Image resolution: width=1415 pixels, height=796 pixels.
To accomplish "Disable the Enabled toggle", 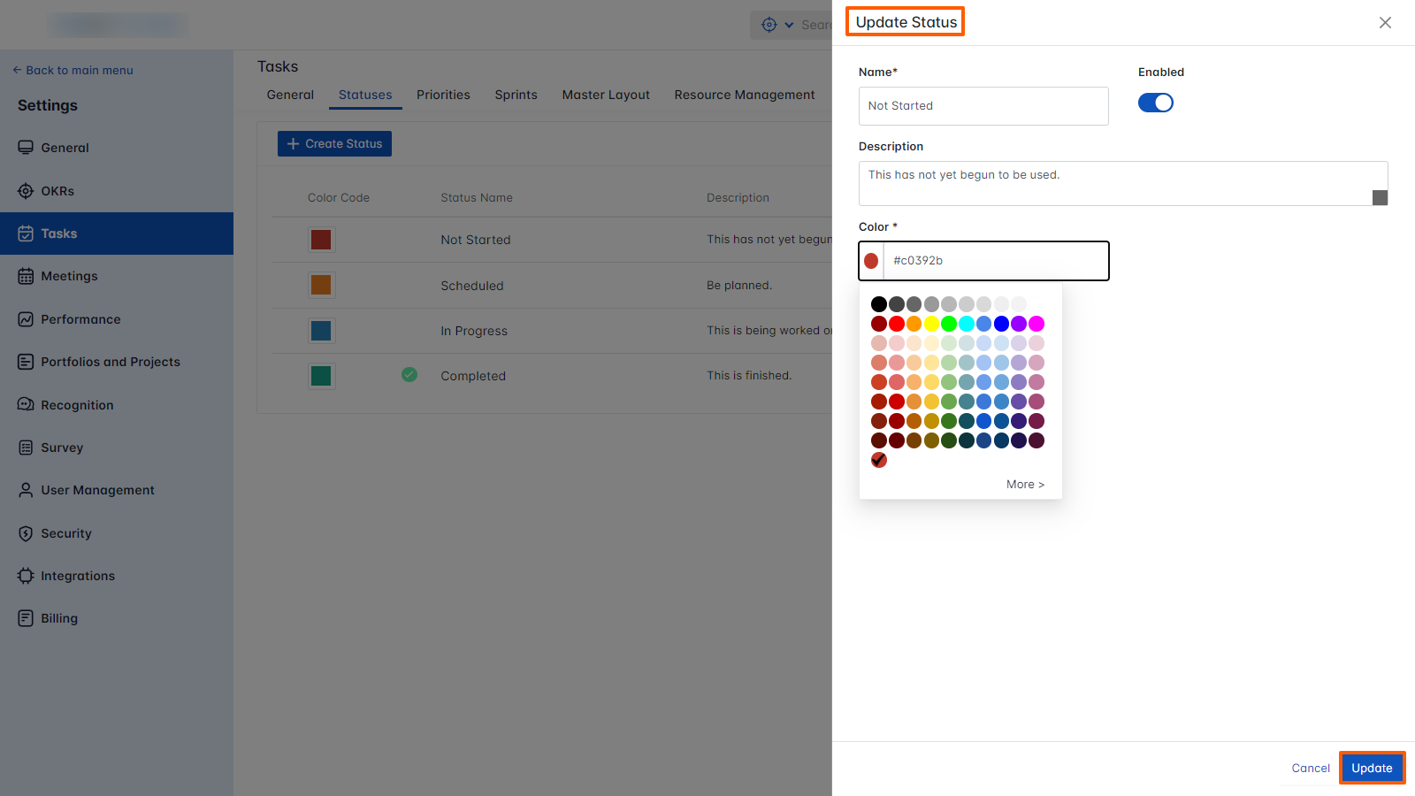I will [1156, 103].
